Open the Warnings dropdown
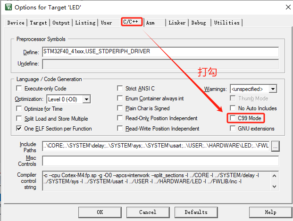293x221 pixels. click(273, 89)
